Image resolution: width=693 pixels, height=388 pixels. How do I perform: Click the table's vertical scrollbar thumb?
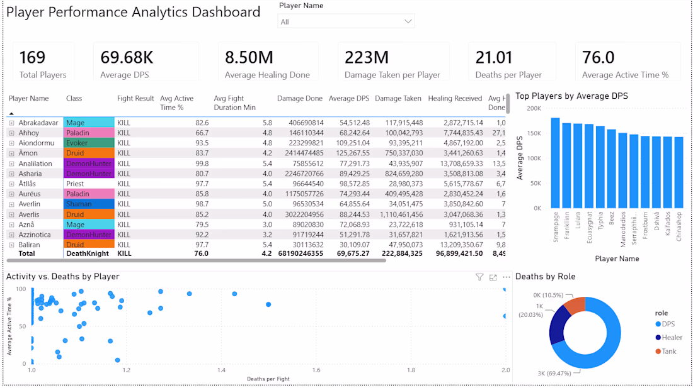(x=508, y=103)
